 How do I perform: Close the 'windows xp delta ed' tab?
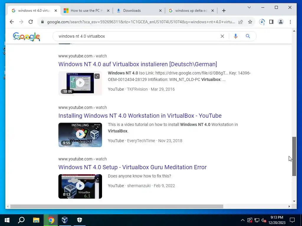click(213, 11)
